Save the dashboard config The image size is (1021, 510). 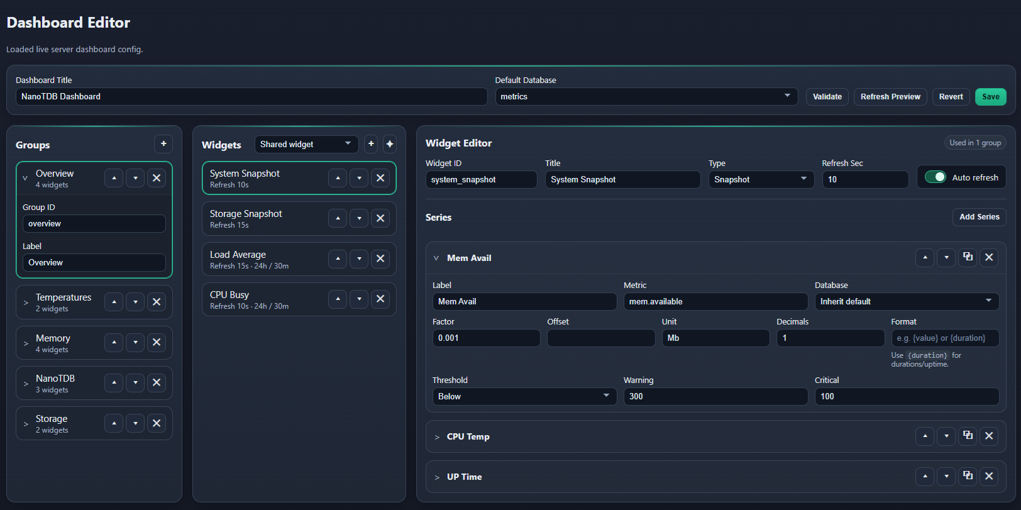point(991,96)
